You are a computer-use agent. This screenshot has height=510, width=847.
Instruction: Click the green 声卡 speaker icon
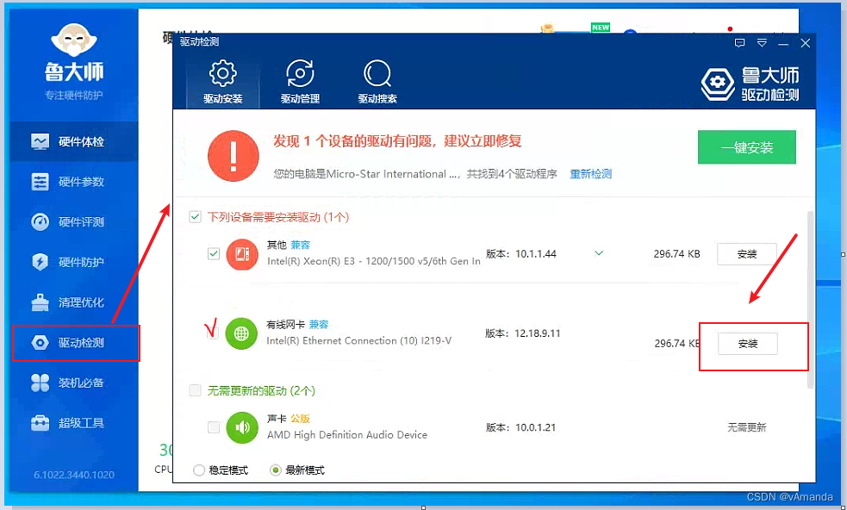click(x=242, y=427)
